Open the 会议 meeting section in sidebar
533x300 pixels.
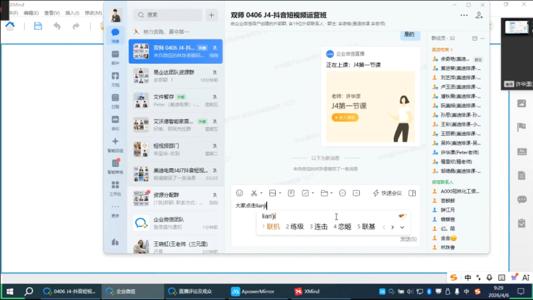tap(115, 122)
